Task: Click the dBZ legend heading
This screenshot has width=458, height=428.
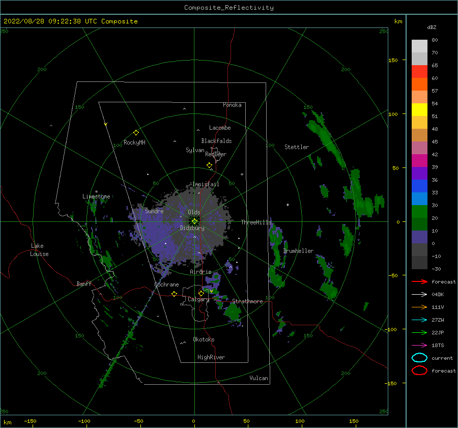Action: pyautogui.click(x=432, y=27)
